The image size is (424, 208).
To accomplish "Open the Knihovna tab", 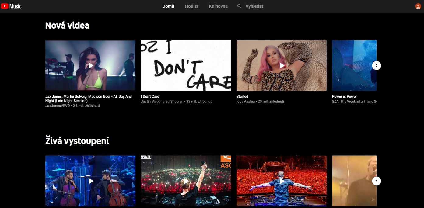I will (x=218, y=6).
